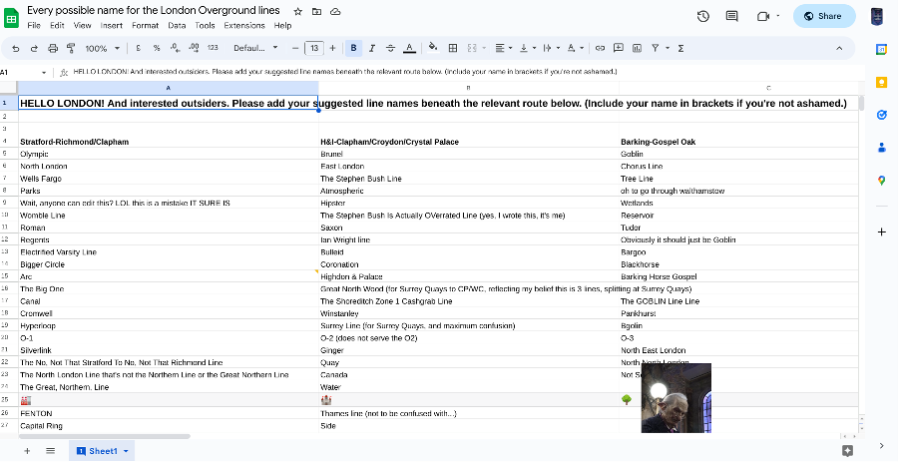Viewport: 898px width, 462px height.
Task: Open the zoom level dropdown
Action: tap(103, 49)
